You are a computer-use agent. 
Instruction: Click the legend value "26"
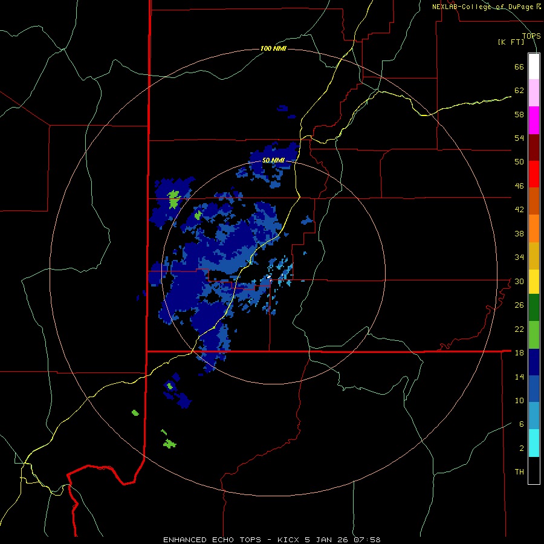(519, 305)
